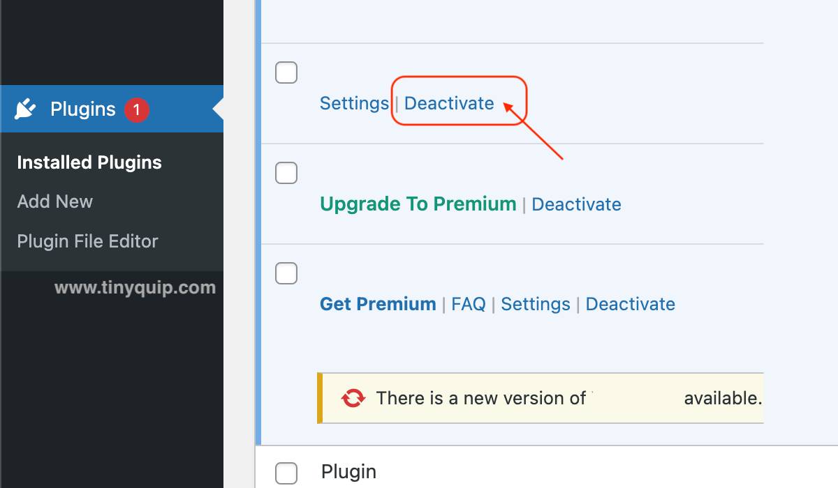The image size is (838, 488).
Task: Click the Get Premium plugin name link
Action: click(377, 304)
